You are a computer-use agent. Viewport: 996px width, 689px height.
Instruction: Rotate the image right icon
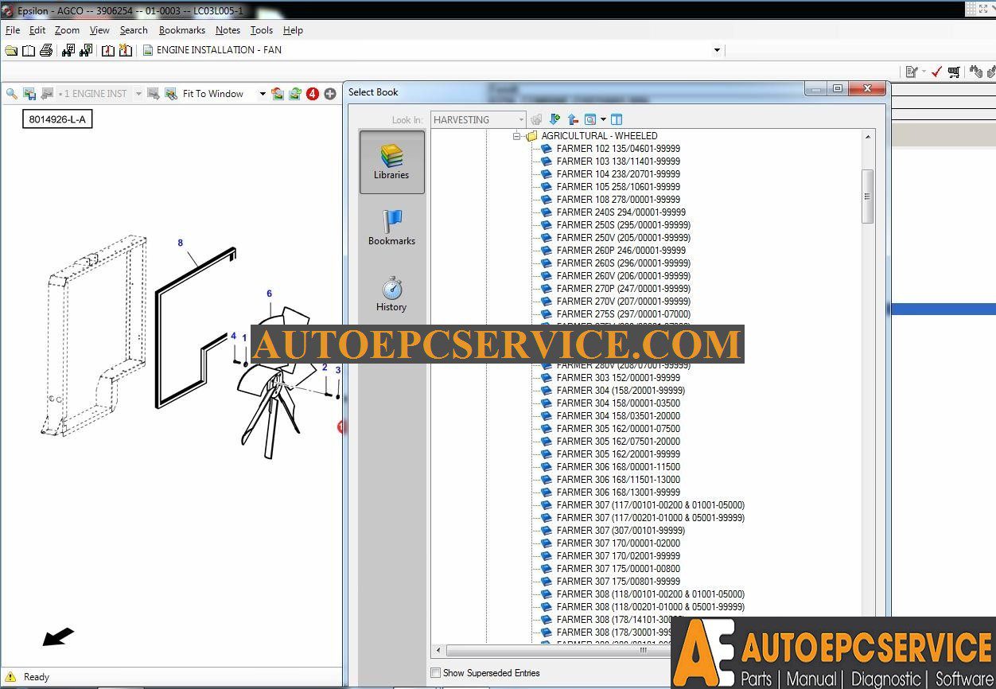(x=295, y=94)
